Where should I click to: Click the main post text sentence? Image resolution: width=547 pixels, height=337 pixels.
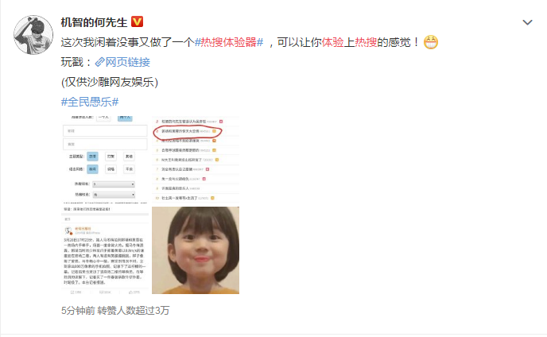(x=241, y=42)
